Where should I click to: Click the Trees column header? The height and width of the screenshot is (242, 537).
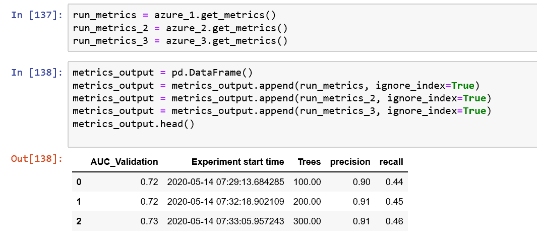(x=309, y=162)
